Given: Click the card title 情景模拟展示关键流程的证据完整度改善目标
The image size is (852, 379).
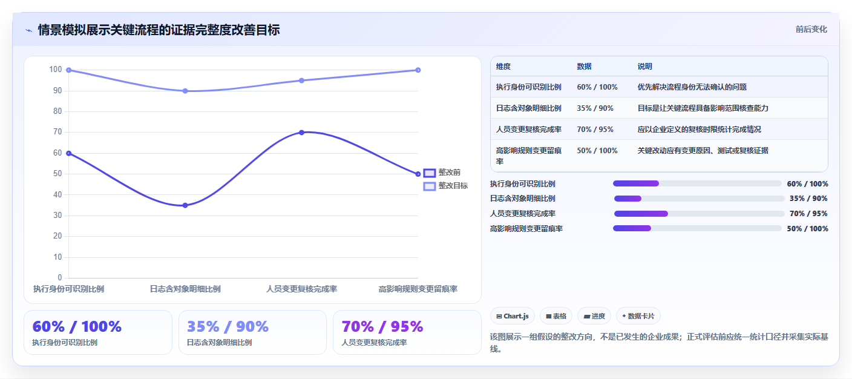Looking at the screenshot, I should 159,30.
